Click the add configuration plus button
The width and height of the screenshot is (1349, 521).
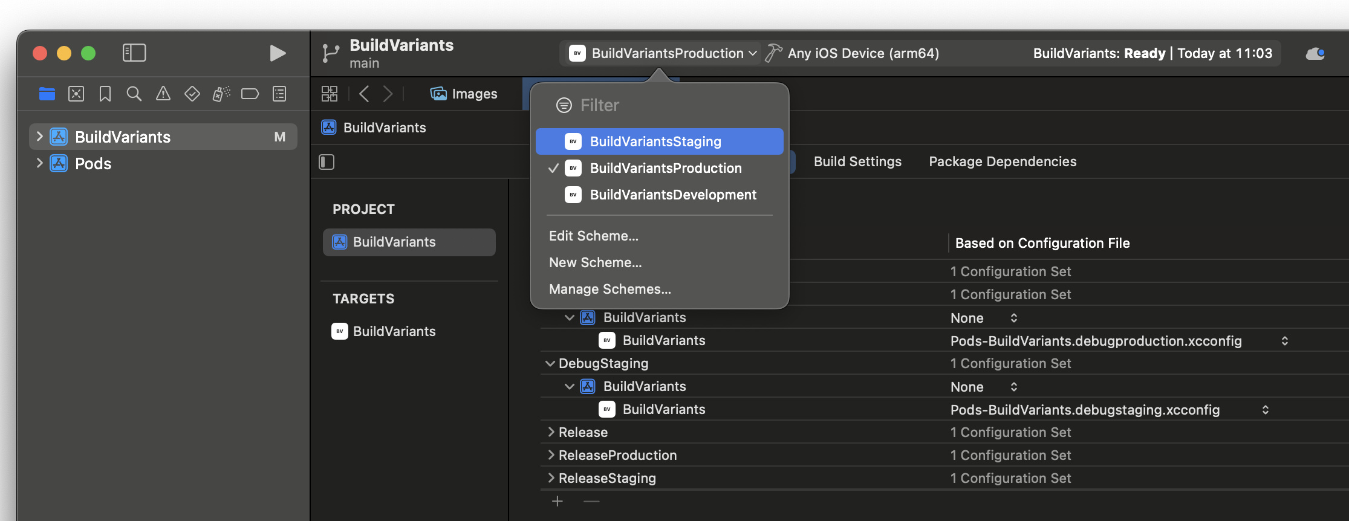(x=557, y=501)
